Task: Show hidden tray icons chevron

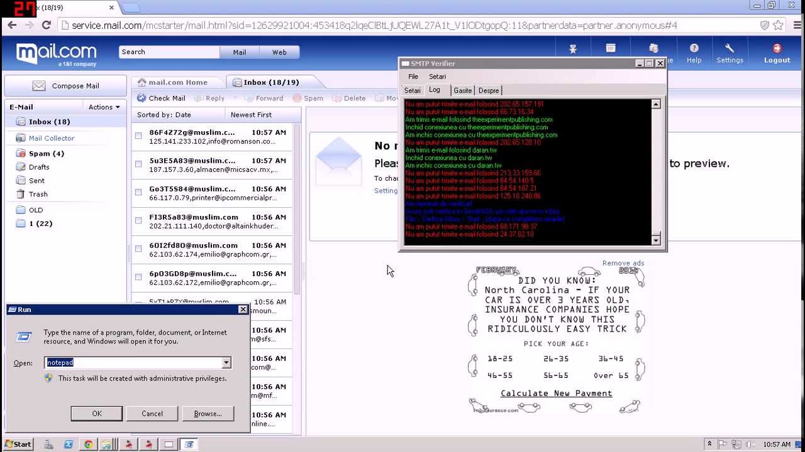Action: (x=709, y=444)
